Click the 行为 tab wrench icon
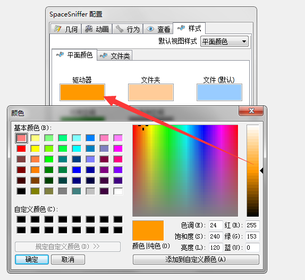305x280 pixels. pyautogui.click(x=120, y=29)
